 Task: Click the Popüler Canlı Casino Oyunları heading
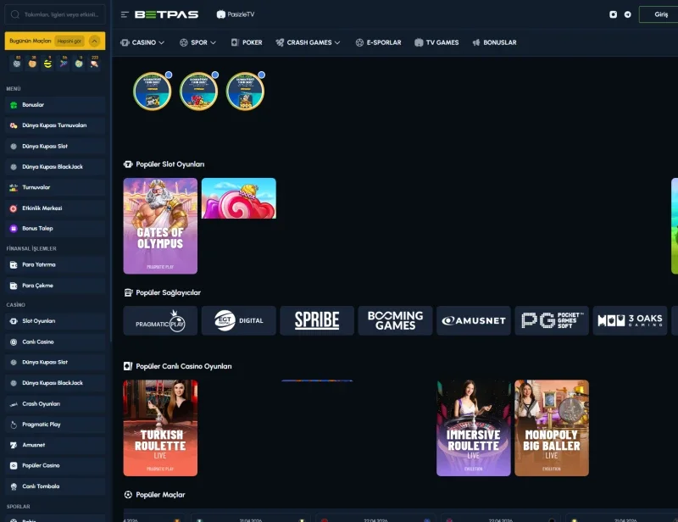click(x=184, y=366)
